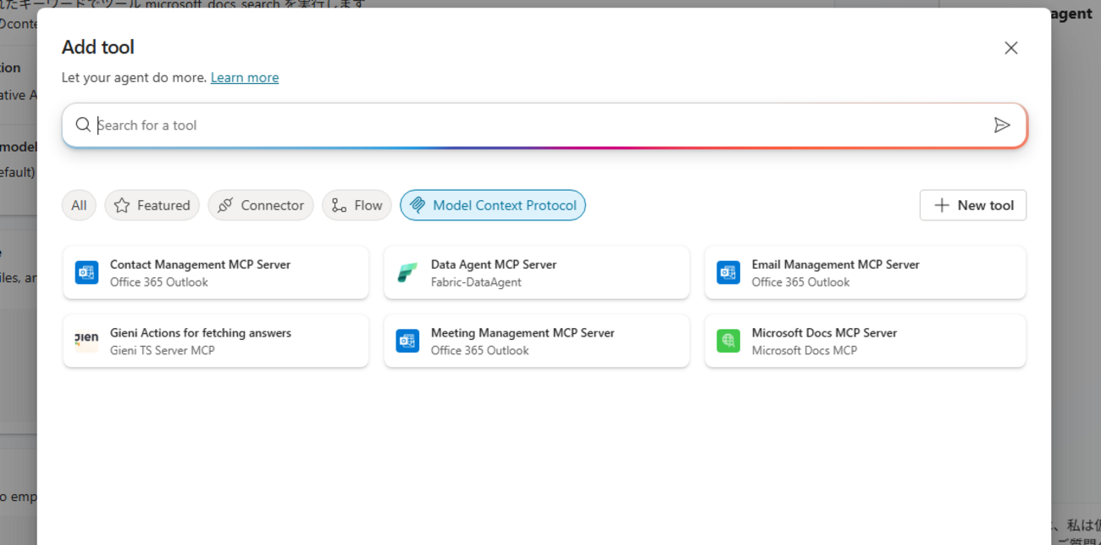The height and width of the screenshot is (545, 1101).
Task: Switch to the Flow filter
Action: (357, 205)
